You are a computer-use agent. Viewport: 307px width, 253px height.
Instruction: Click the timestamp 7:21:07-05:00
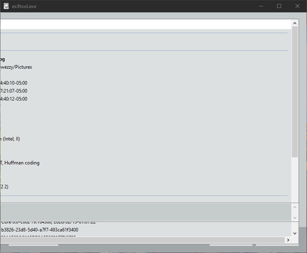[14, 91]
